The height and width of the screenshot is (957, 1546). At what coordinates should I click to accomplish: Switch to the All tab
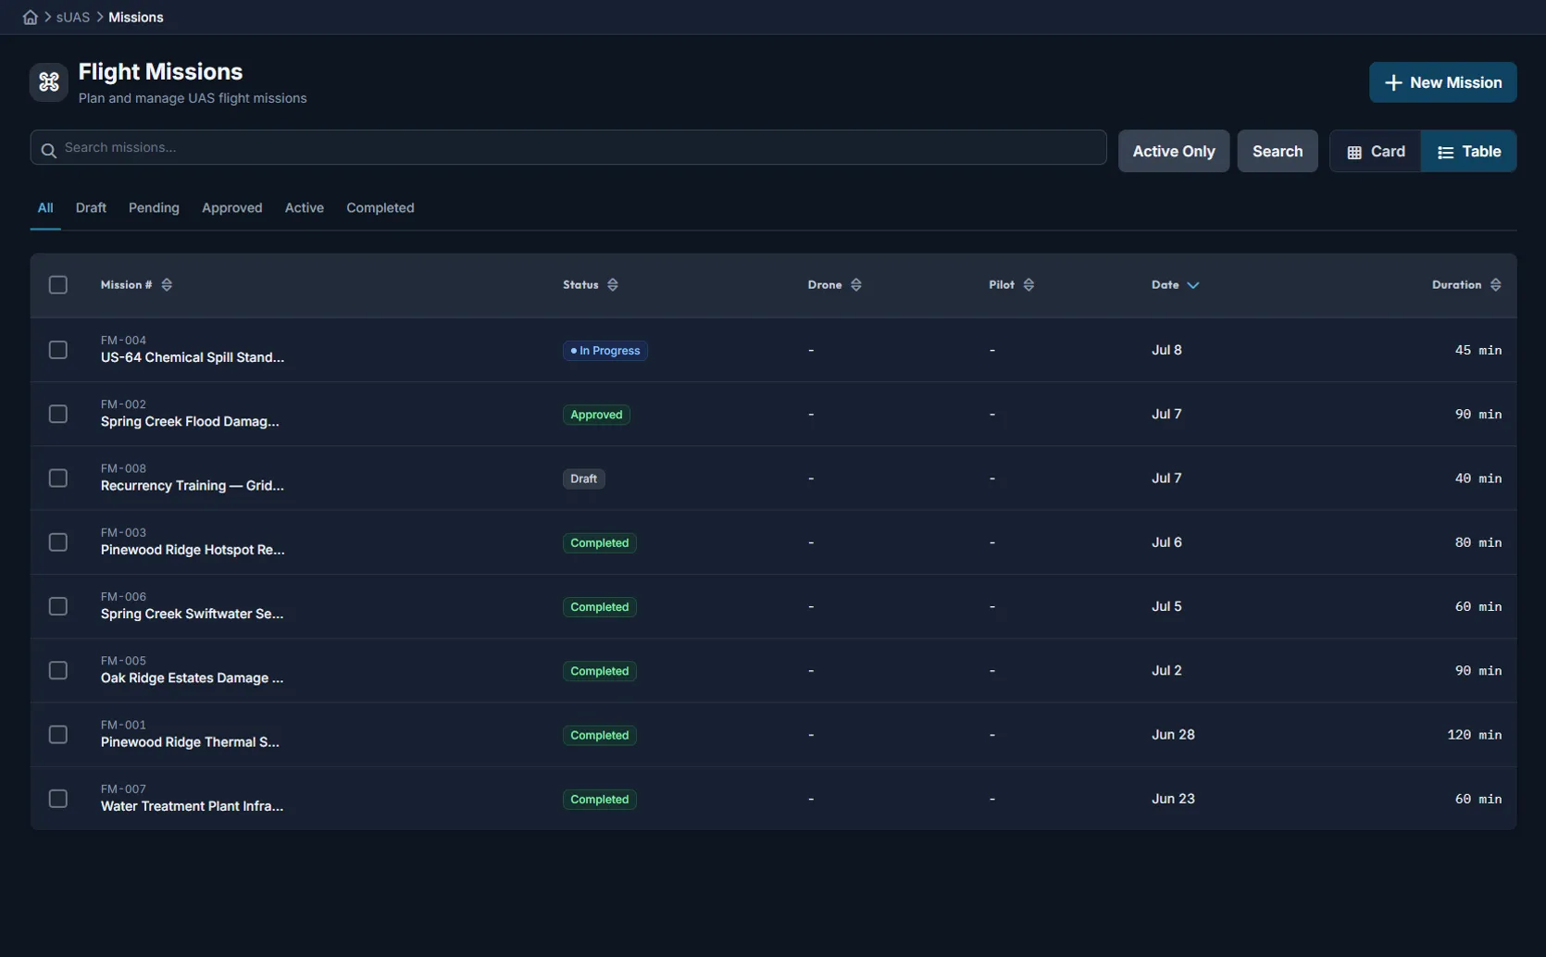click(45, 208)
